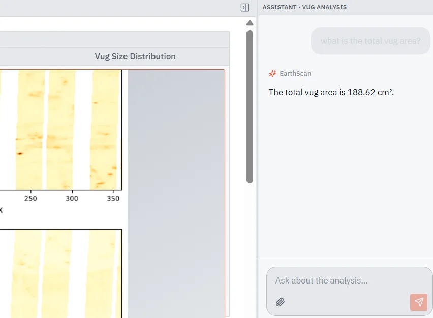Select the total vug area 188.62 cm² reply
Image resolution: width=433 pixels, height=318 pixels.
[331, 92]
